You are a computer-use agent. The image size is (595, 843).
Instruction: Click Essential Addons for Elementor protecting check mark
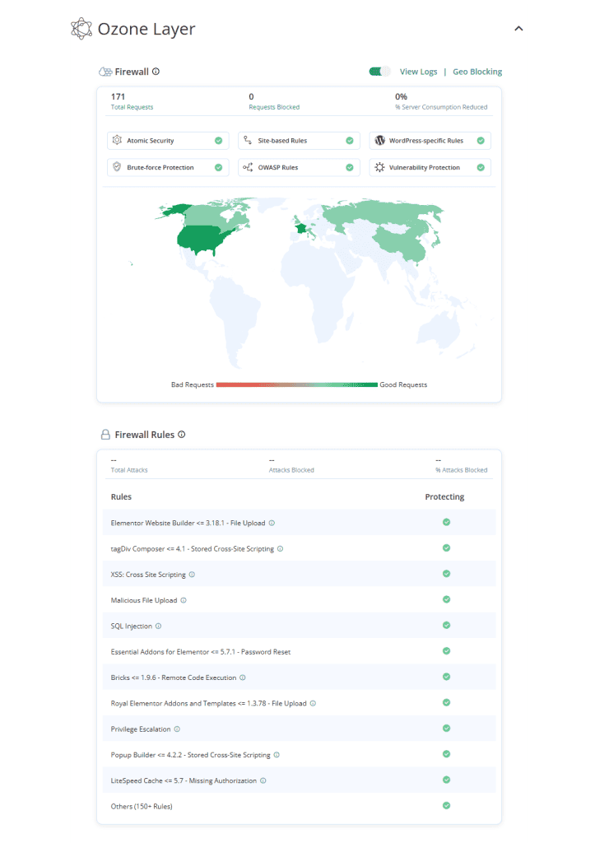coord(446,651)
